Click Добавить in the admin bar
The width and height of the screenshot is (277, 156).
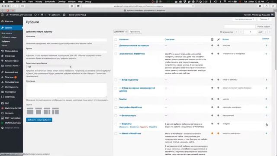coord(54,15)
